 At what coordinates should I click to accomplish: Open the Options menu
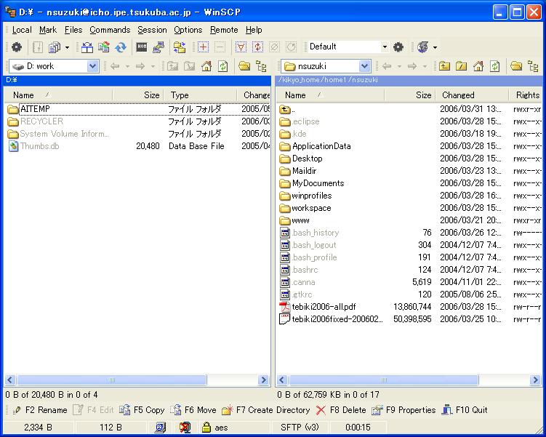(x=188, y=30)
